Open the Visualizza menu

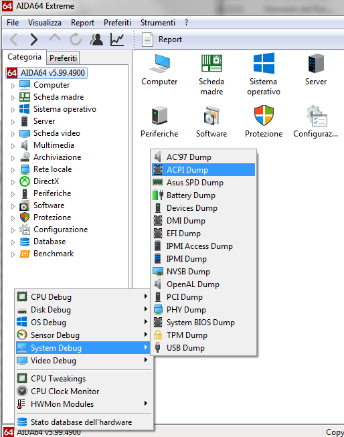[45, 23]
